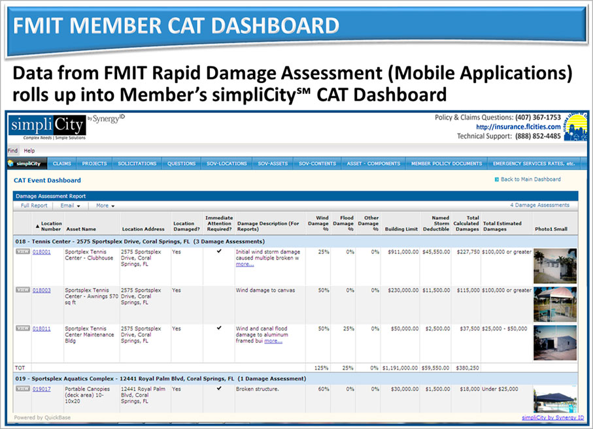The width and height of the screenshot is (593, 429).
Task: Open the Full Report link
Action: 34,206
